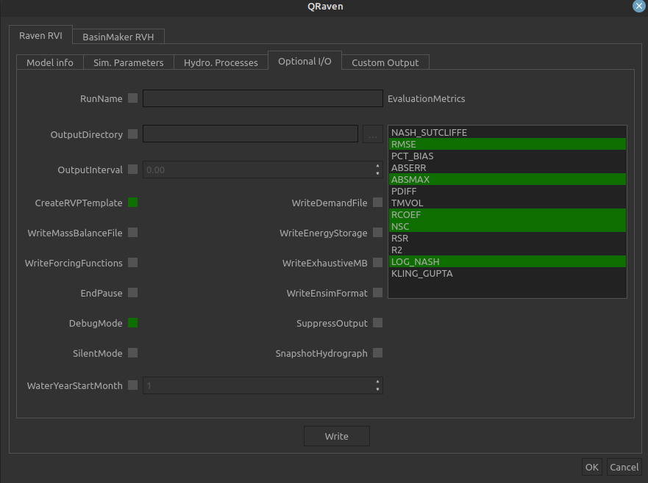Viewport: 648px width, 483px height.
Task: Increase OutputInterval with the up arrow
Action: [x=378, y=166]
